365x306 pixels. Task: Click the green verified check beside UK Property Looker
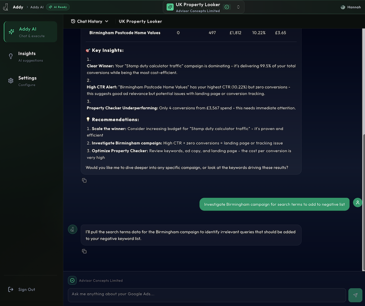click(227, 7)
